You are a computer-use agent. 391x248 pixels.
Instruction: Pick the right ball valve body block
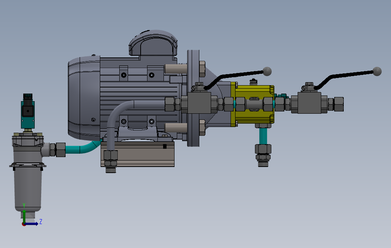[x=309, y=103]
